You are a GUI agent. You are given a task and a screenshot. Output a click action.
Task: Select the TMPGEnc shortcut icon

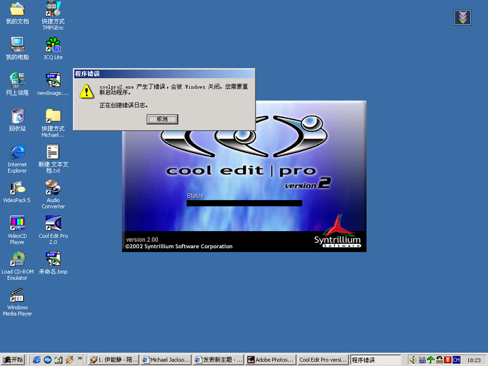[x=53, y=16]
